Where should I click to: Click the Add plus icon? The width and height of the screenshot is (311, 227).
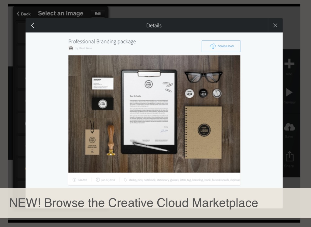pos(289,64)
